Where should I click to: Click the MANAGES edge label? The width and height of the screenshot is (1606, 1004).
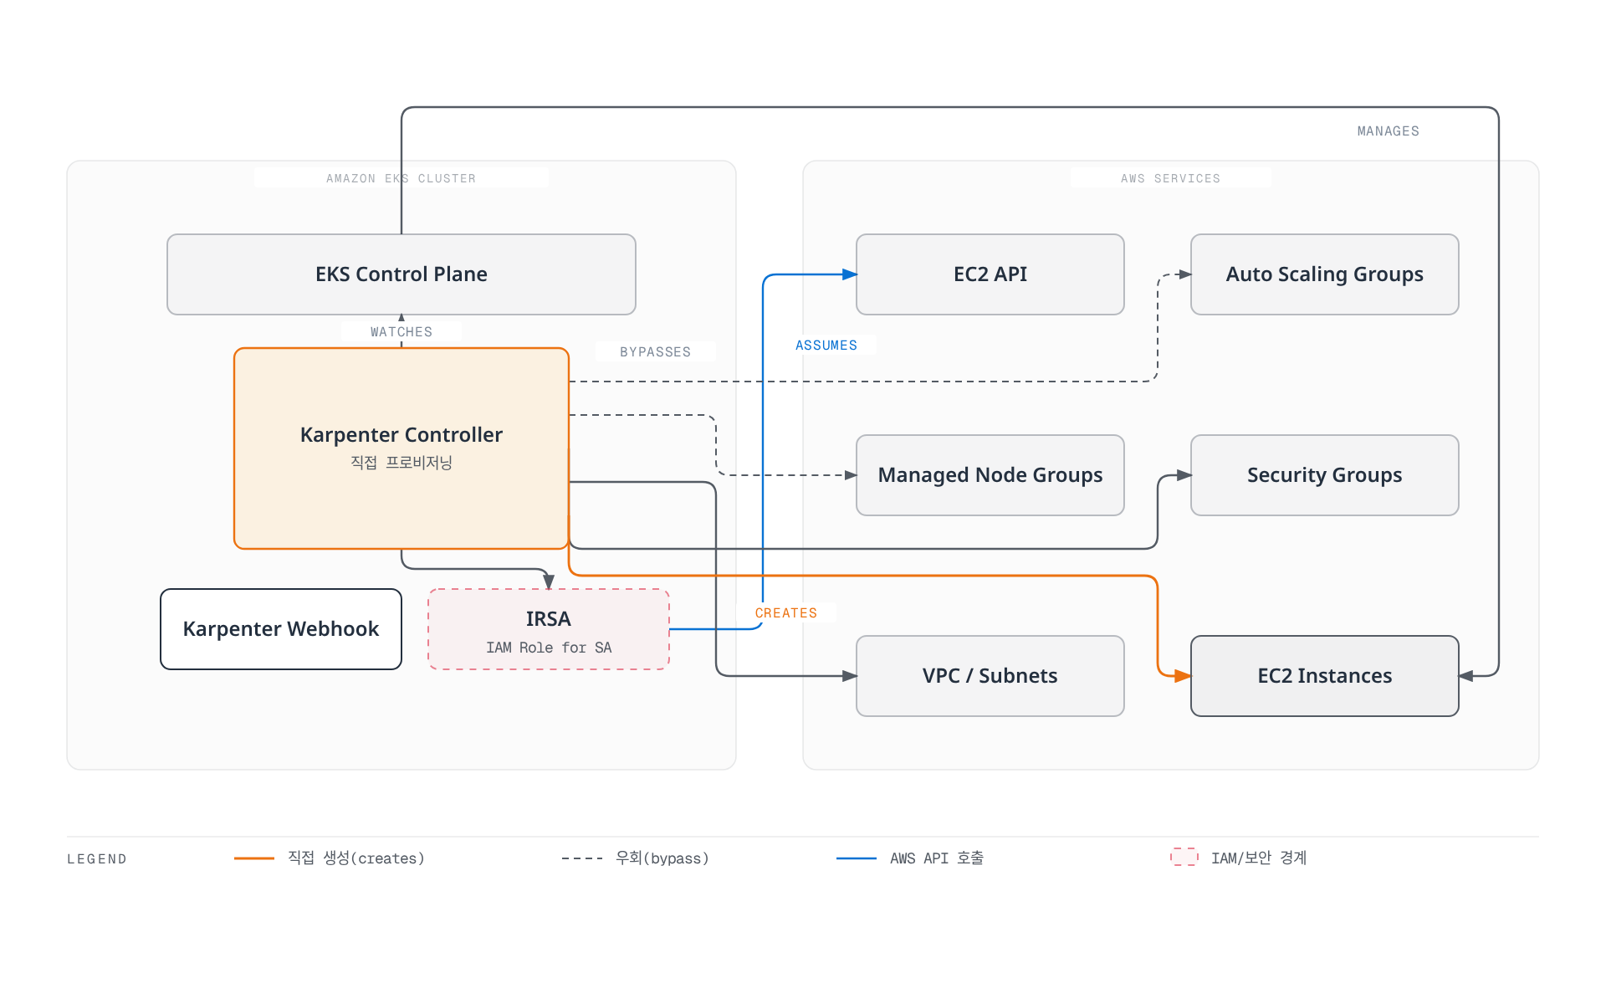tap(1389, 131)
